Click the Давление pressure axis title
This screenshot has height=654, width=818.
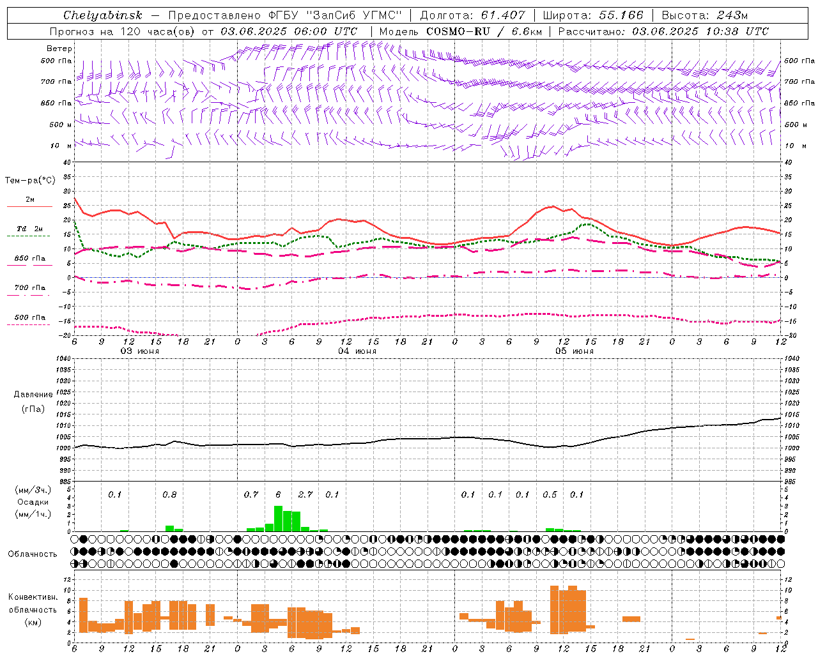tap(33, 395)
